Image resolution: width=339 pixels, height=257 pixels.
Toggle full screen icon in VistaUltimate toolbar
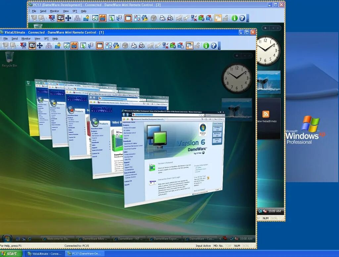(x=32, y=46)
